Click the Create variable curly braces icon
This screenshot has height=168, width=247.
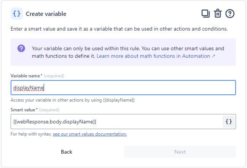point(17,14)
